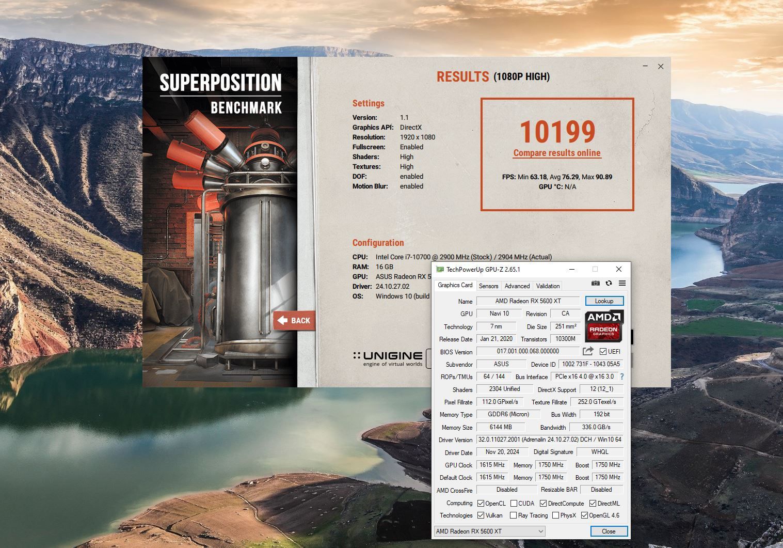783x548 pixels.
Task: Click the Revision value CA
Action: (x=565, y=314)
